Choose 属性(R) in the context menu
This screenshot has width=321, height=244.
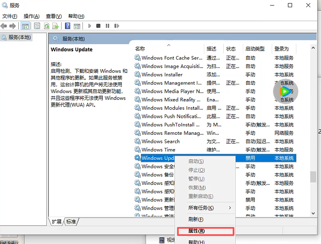click(206, 231)
